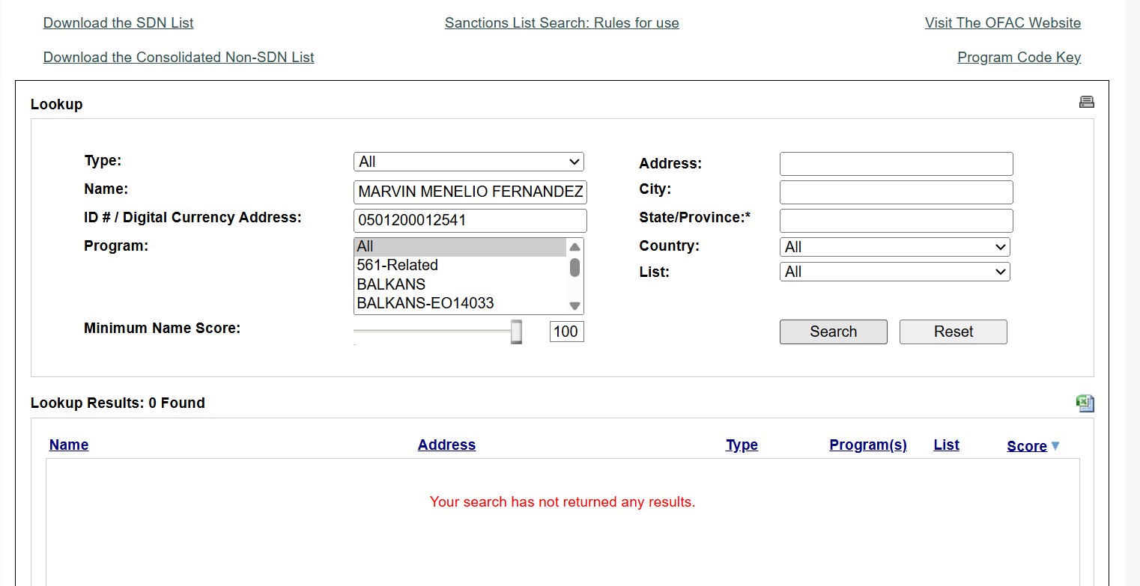This screenshot has width=1140, height=586.
Task: Expand the Country dropdown
Action: pos(894,247)
